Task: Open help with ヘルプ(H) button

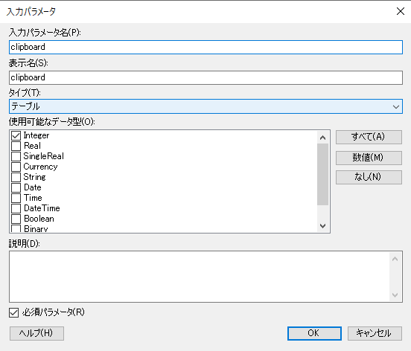Action: point(36,333)
